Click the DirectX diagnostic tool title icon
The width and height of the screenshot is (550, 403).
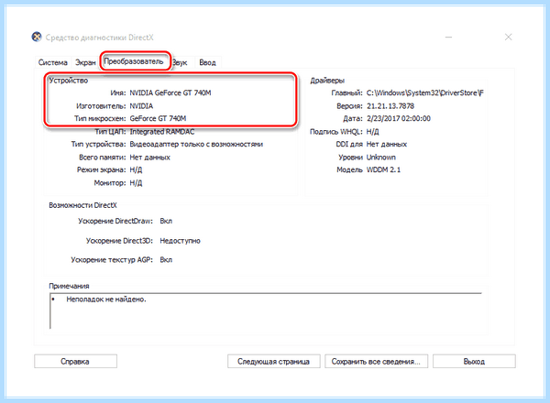pyautogui.click(x=37, y=37)
